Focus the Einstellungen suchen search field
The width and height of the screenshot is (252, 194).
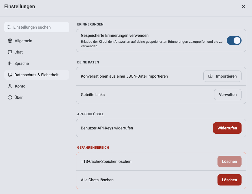click(37, 27)
